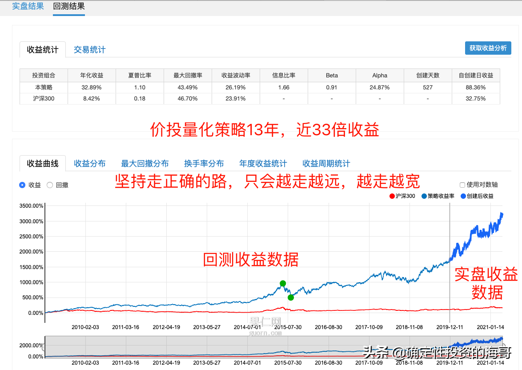
Task: Click the 投资组合 column header
Action: click(44, 75)
